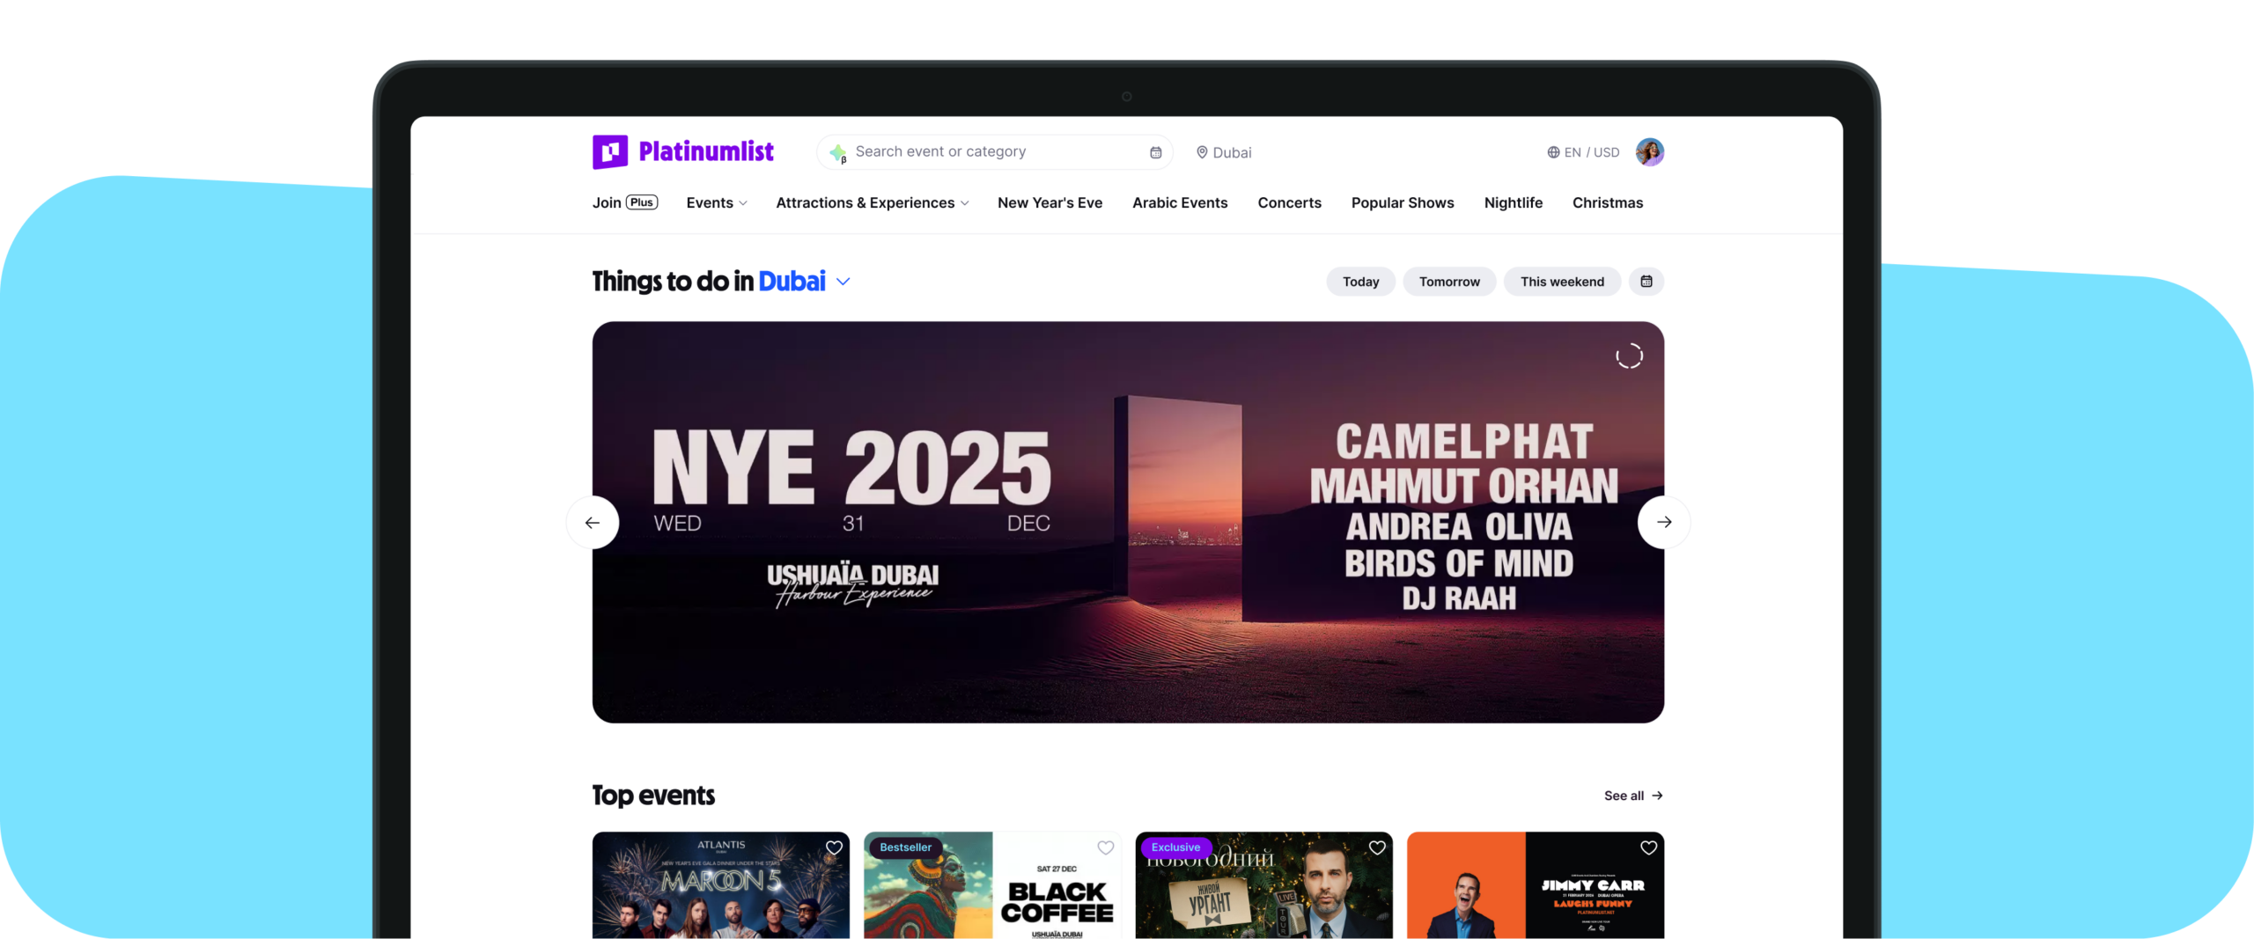Open the calendar icon inside search bar
Viewport: 2254px width, 939px height.
[x=1155, y=152]
